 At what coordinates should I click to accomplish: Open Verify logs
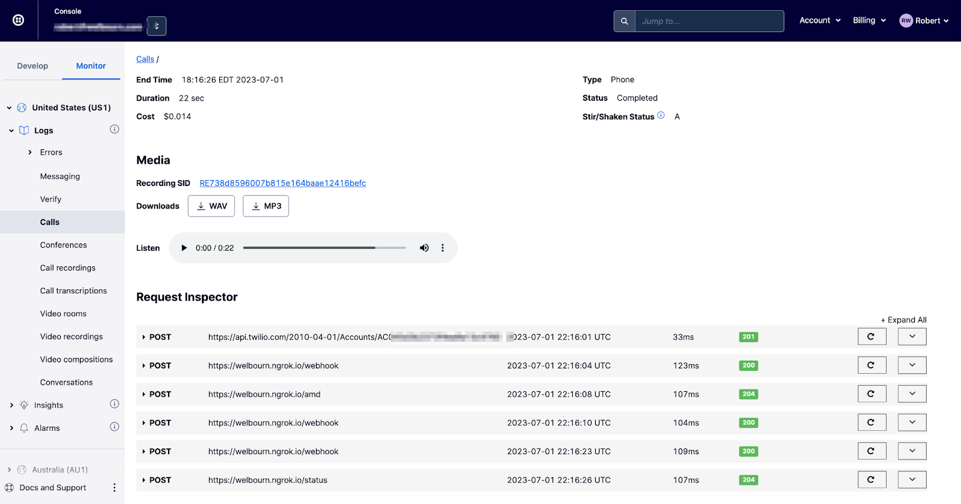pyautogui.click(x=50, y=199)
